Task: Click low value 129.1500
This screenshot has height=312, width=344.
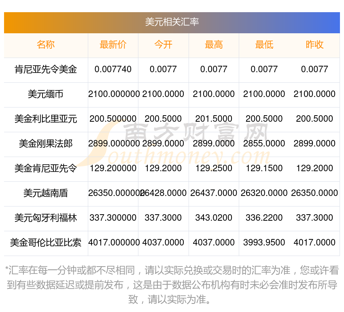Action: coord(264,168)
